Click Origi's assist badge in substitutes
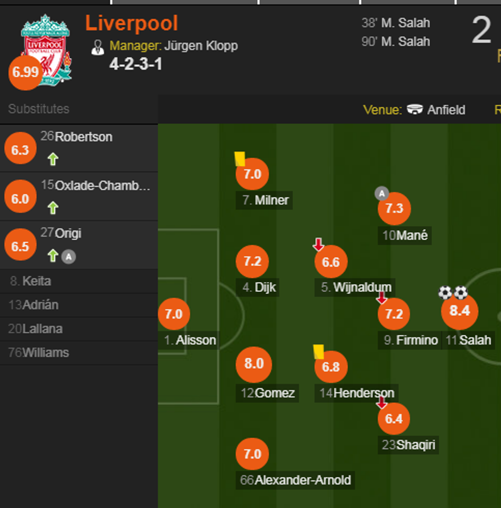The image size is (501, 508). [69, 257]
